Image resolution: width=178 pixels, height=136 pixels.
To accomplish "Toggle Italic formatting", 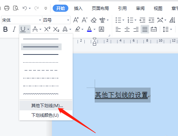I will point(14,29).
